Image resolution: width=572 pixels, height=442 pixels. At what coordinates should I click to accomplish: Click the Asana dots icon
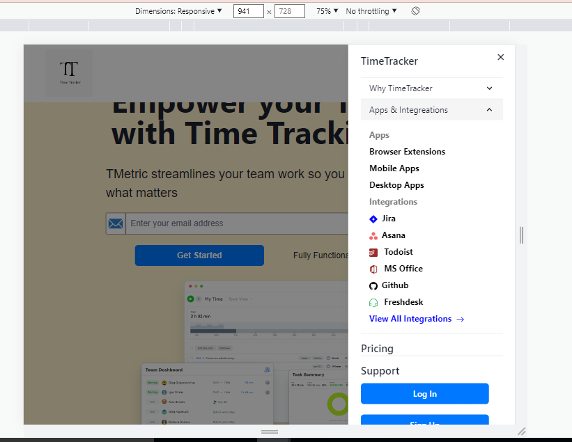pos(373,236)
